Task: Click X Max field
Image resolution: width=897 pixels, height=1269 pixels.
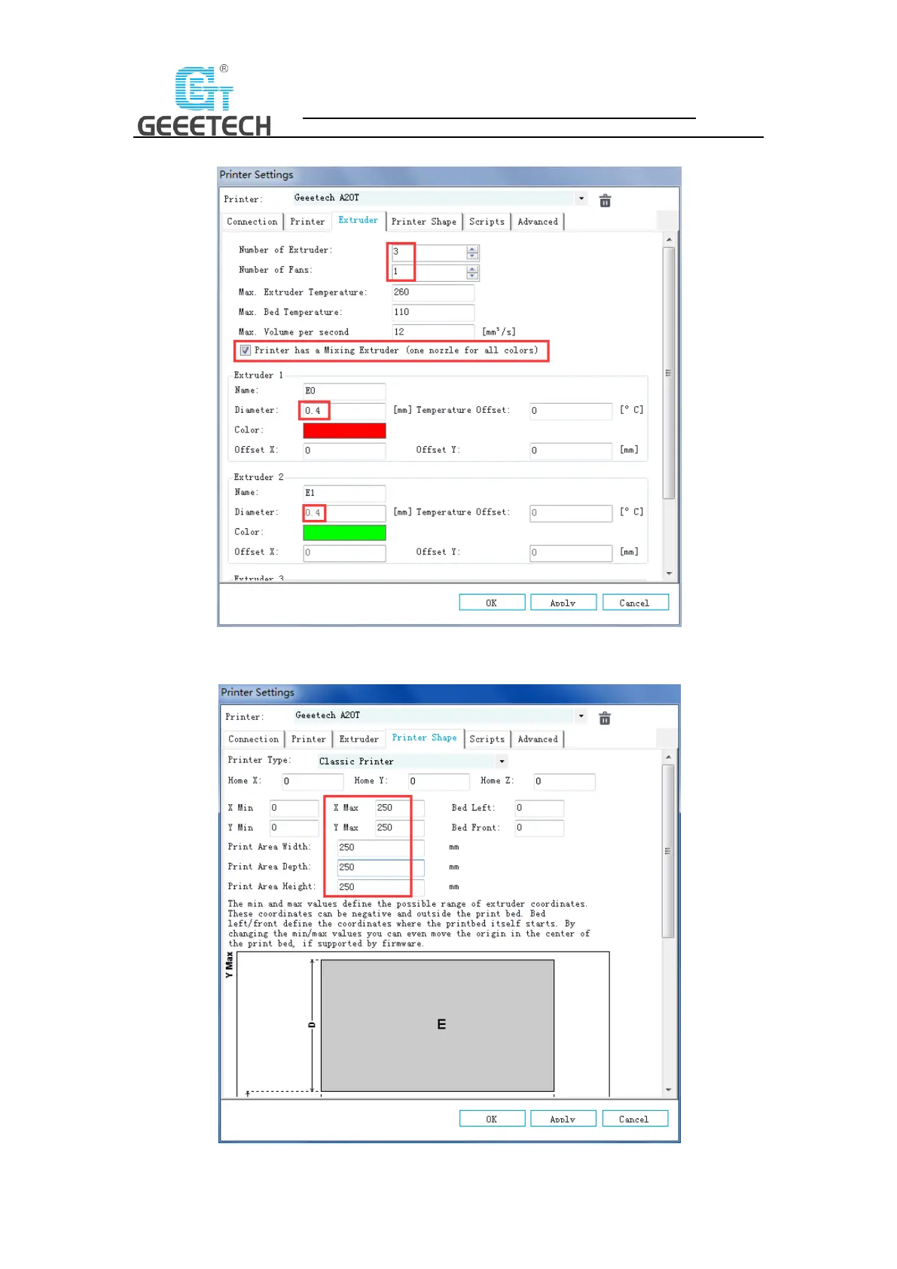Action: tap(400, 808)
